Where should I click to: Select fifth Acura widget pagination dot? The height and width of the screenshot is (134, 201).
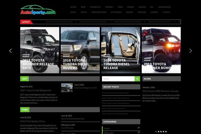166,132
